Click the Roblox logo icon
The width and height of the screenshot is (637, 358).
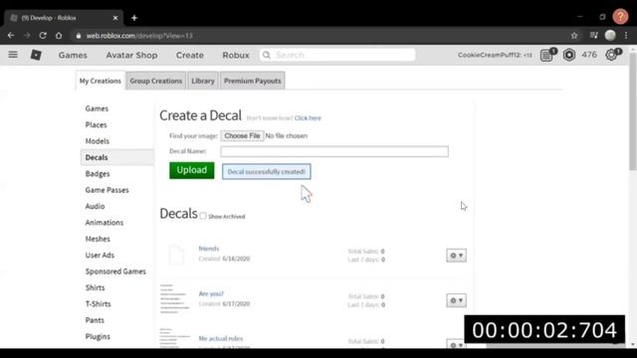coord(36,55)
